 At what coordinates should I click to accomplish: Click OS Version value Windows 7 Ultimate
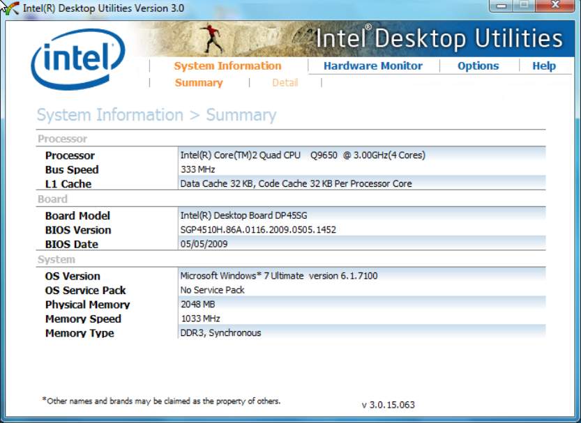point(279,276)
